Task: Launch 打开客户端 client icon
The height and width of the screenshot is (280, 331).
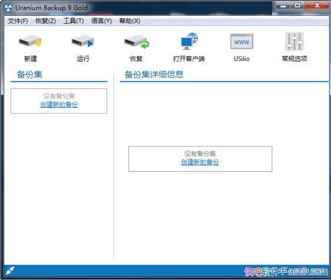Action: 189,41
